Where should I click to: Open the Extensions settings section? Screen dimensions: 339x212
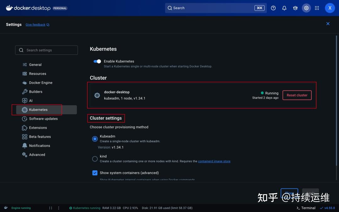[x=38, y=127]
